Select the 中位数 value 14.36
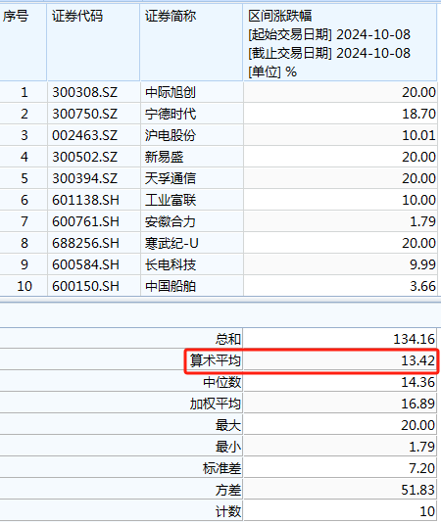The width and height of the screenshot is (441, 524). 417,382
